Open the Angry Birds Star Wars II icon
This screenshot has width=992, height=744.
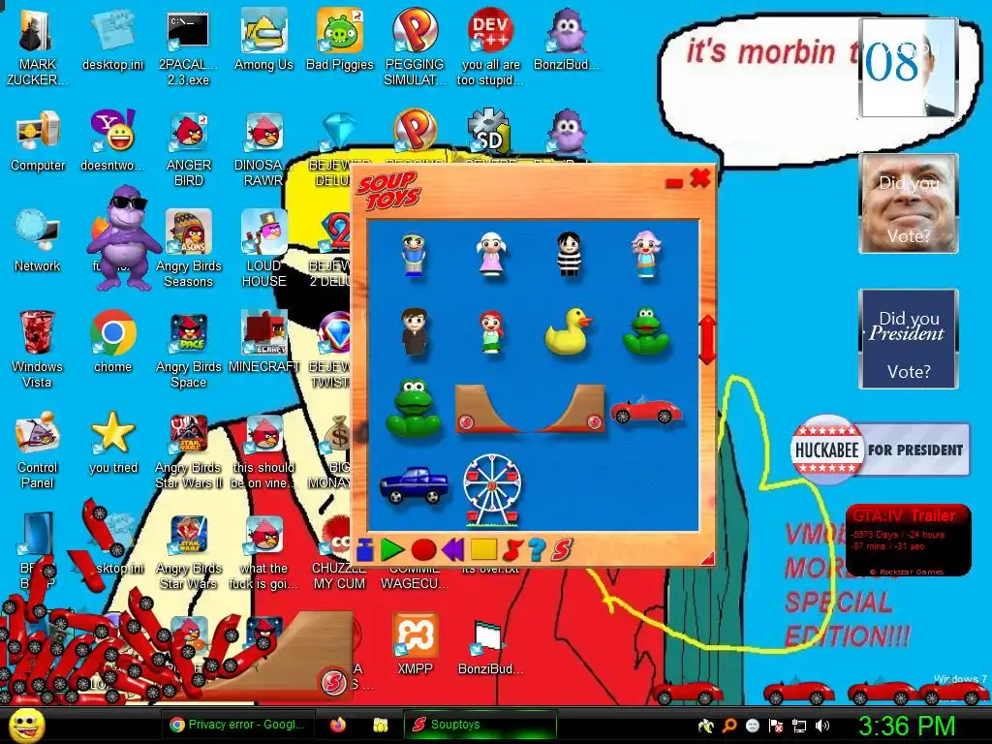coord(189,450)
